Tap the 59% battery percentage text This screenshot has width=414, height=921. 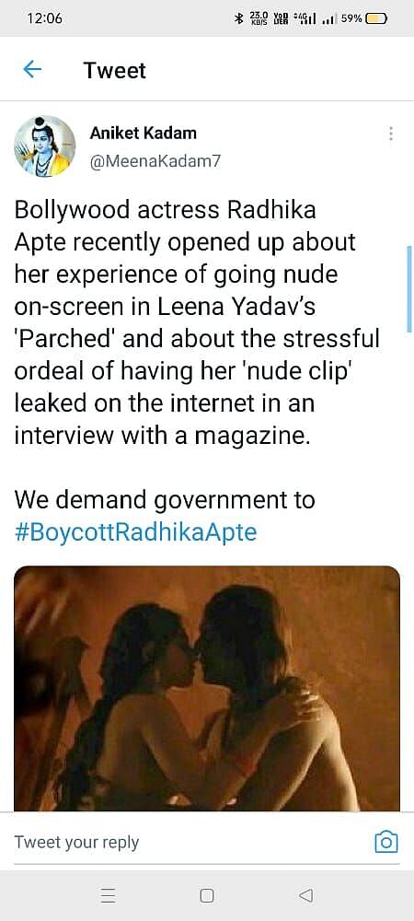pyautogui.click(x=351, y=18)
